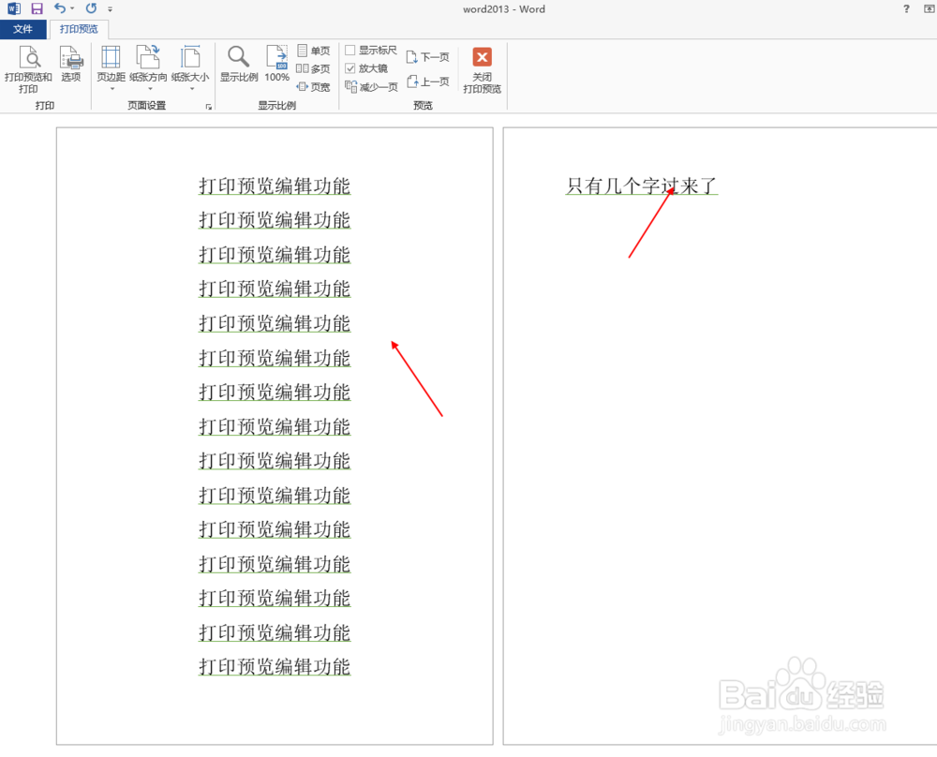Click the Word application icon in title bar

[14, 8]
